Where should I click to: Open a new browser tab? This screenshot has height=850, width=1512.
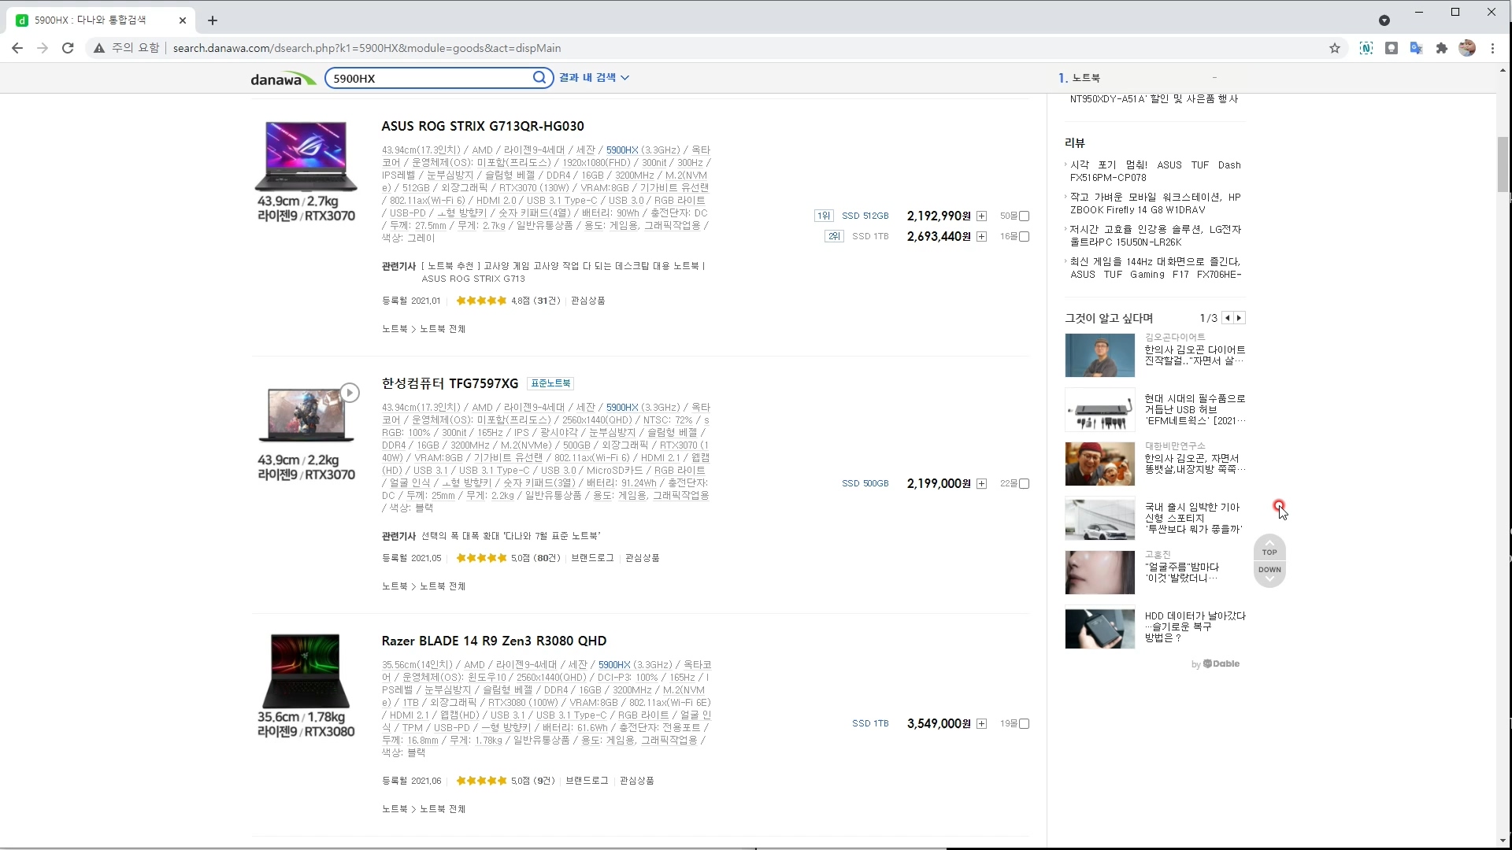(x=213, y=20)
